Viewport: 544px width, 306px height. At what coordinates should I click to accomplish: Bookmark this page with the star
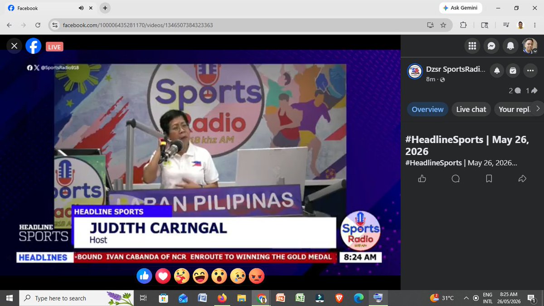(443, 25)
